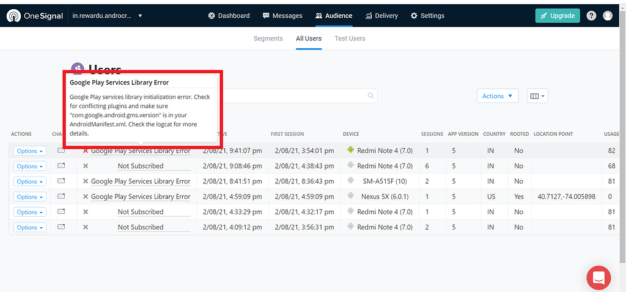Click the COUNTRY column header
Image resolution: width=626 pixels, height=292 pixels.
[x=494, y=134]
